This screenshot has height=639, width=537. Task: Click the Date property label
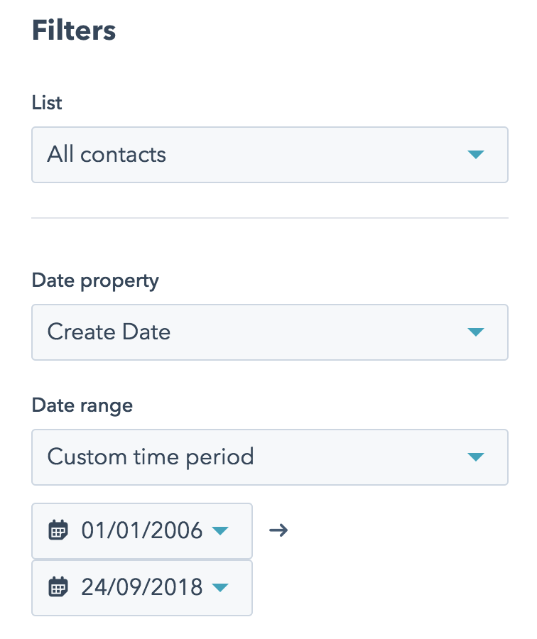pos(95,281)
